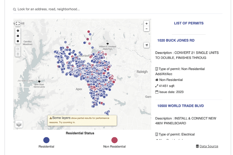Open the map layers switcher

coord(19,124)
